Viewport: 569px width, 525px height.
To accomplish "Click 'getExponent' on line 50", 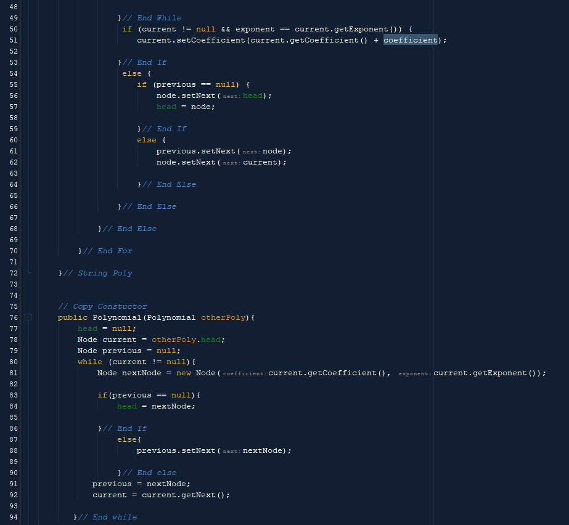I will pyautogui.click(x=361, y=30).
